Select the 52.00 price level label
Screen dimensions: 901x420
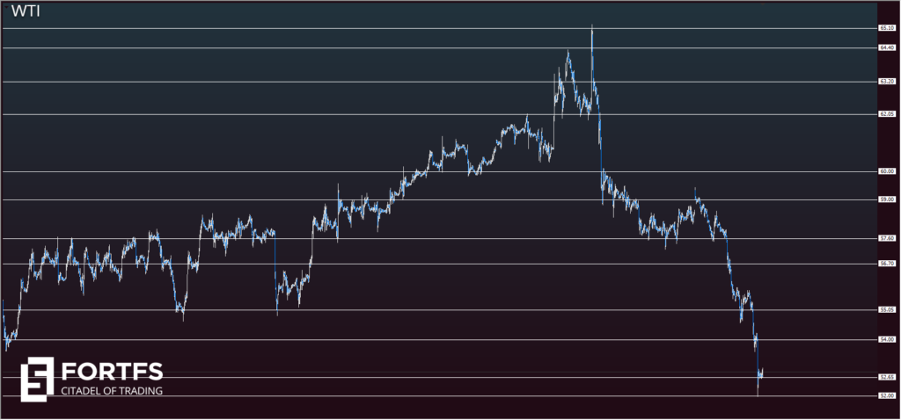886,395
